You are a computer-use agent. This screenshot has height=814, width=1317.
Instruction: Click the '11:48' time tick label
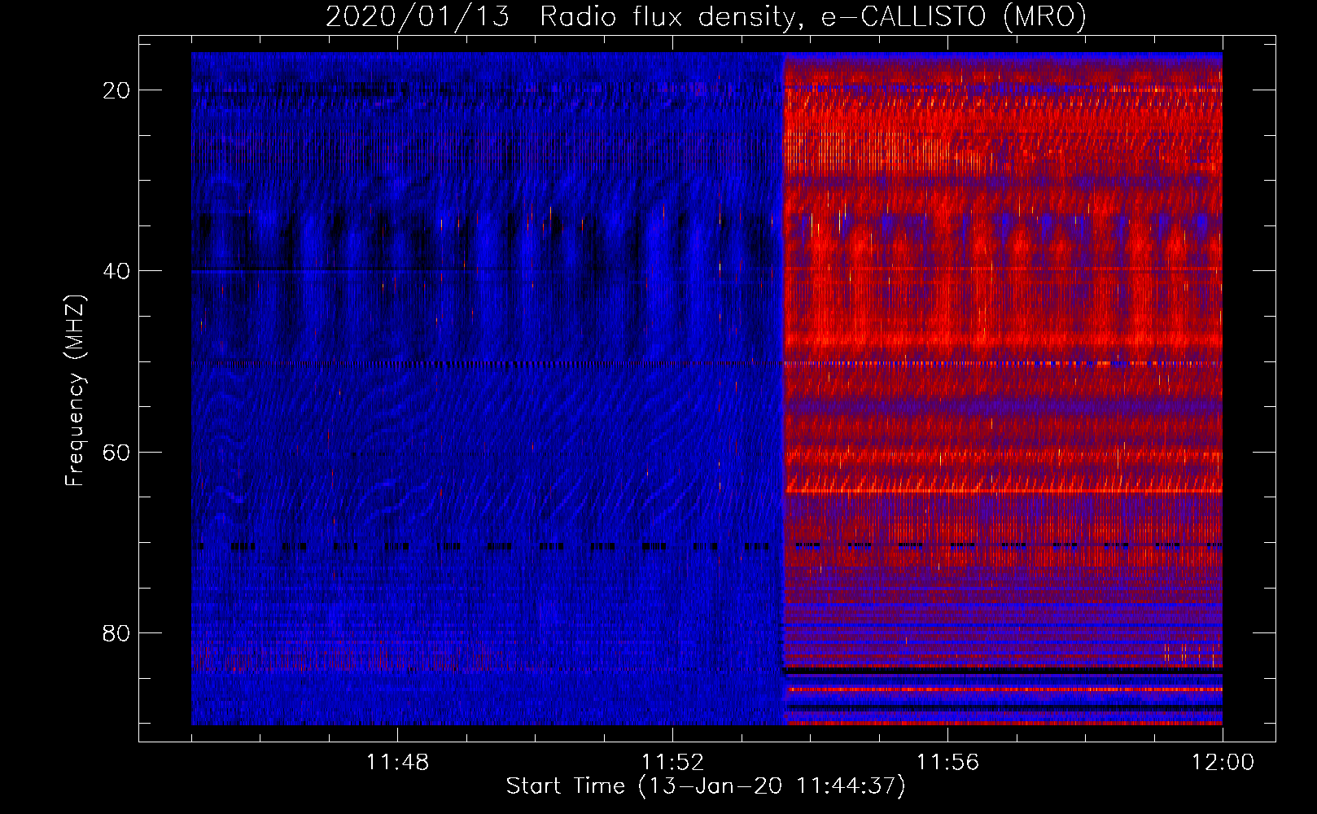click(x=397, y=763)
